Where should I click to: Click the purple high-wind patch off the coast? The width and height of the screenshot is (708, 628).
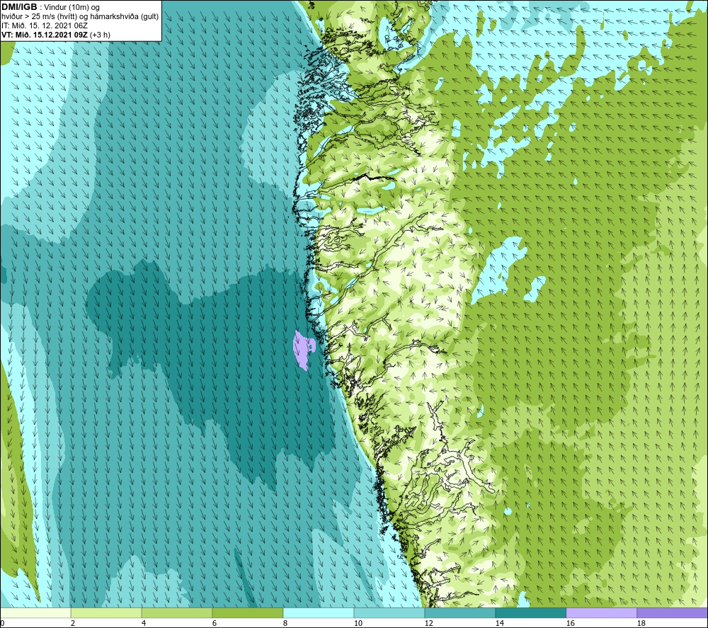[302, 350]
